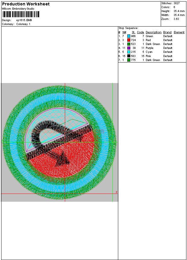Click the Design: label
This screenshot has width=187, height=260.
tap(7, 20)
